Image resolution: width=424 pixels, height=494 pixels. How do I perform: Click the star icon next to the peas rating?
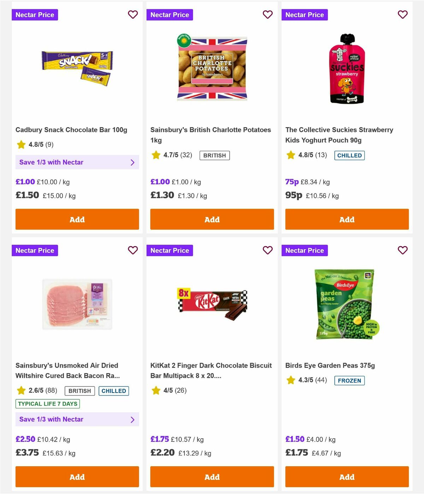click(x=291, y=380)
